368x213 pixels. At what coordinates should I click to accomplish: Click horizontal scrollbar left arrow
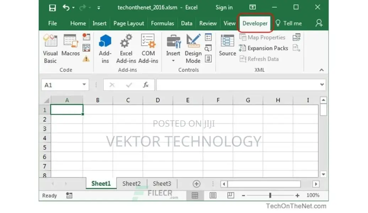[x=224, y=184]
